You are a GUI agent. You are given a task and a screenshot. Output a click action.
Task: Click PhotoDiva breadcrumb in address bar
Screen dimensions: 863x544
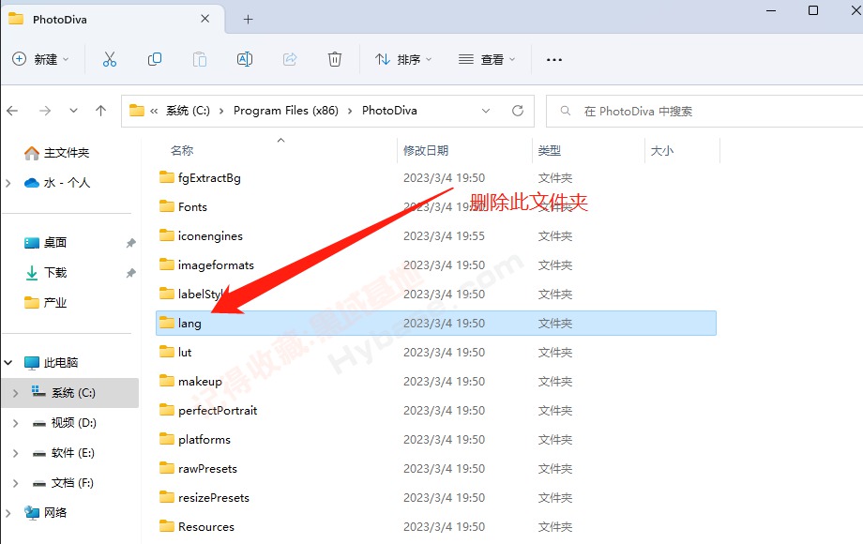[x=389, y=111]
